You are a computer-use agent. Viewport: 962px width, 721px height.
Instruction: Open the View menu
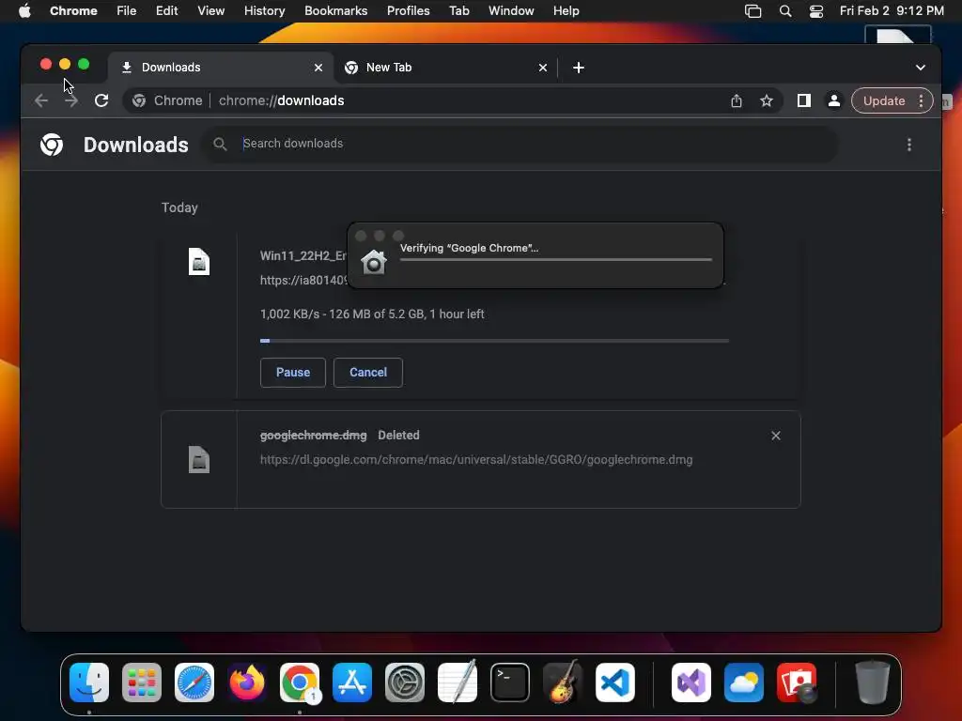[x=211, y=11]
